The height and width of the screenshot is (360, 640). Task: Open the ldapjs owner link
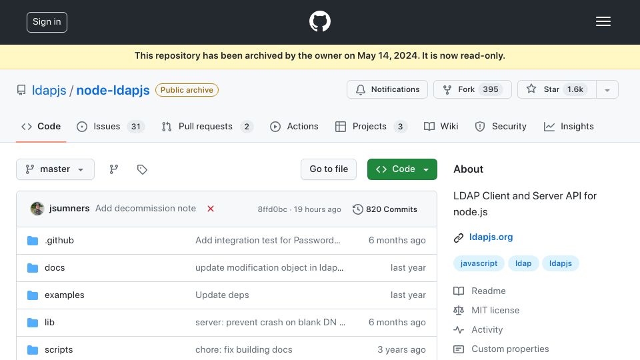[49, 90]
